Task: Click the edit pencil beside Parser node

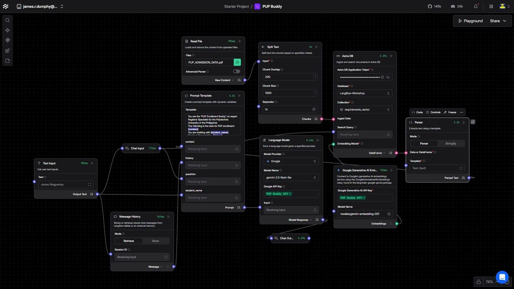Action: point(473,122)
